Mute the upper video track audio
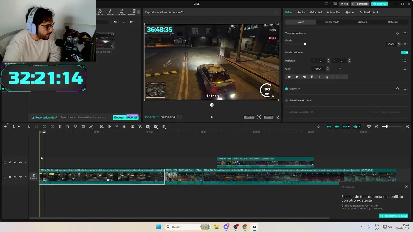413x232 pixels. [x=20, y=162]
